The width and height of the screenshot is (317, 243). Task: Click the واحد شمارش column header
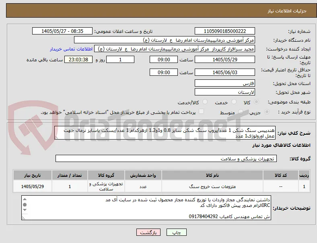click(x=143, y=175)
